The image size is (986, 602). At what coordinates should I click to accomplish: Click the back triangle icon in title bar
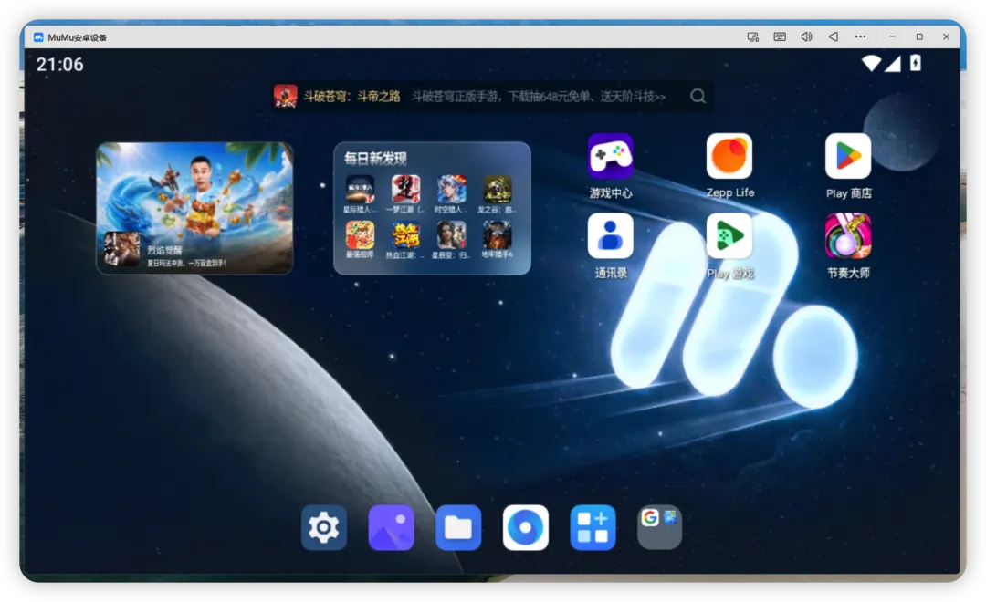tap(834, 37)
